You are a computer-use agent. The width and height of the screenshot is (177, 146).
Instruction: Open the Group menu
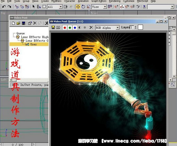[26, 1]
